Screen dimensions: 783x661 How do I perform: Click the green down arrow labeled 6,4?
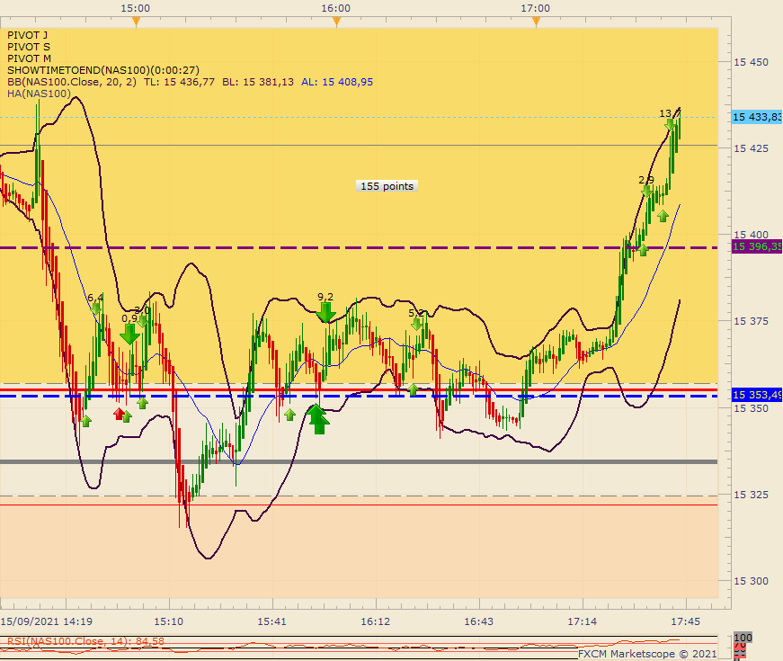pyautogui.click(x=96, y=308)
